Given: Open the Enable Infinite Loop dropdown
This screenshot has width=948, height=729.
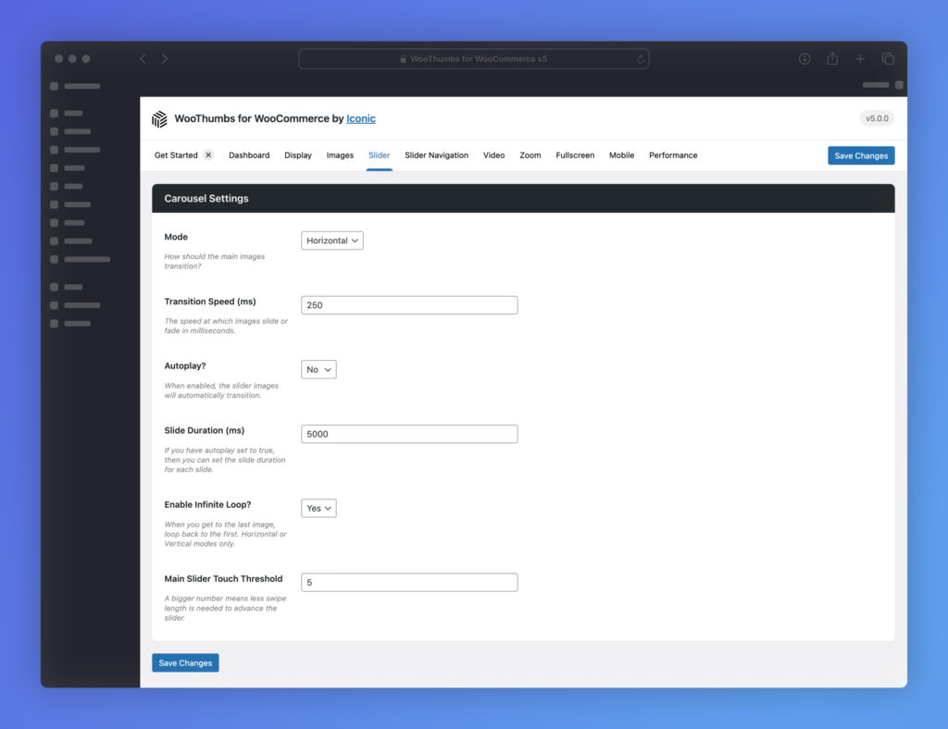Looking at the screenshot, I should (x=318, y=507).
